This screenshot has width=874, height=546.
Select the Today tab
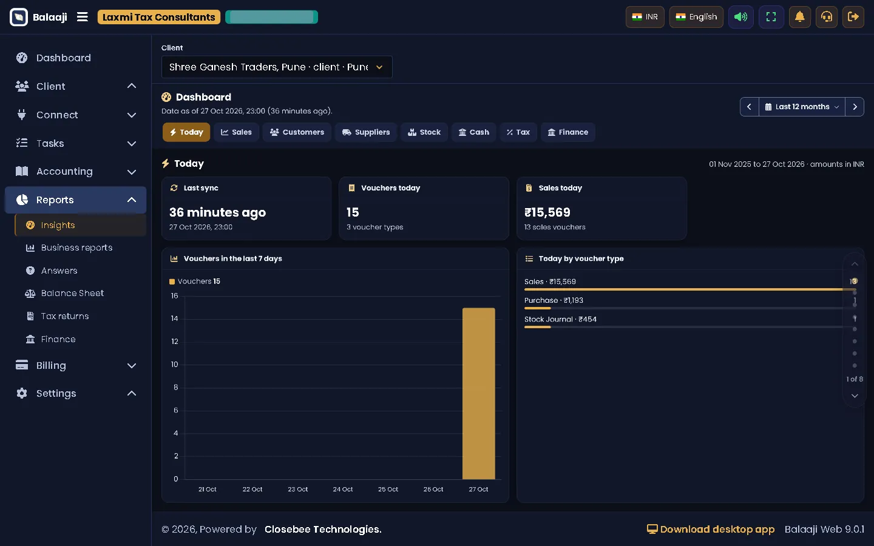[186, 132]
